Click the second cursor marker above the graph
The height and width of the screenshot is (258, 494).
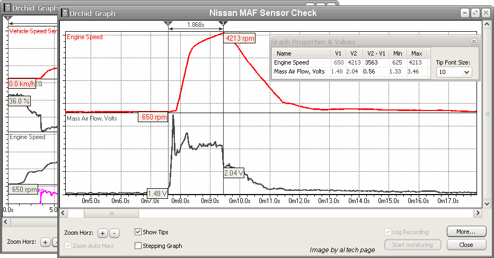[223, 24]
